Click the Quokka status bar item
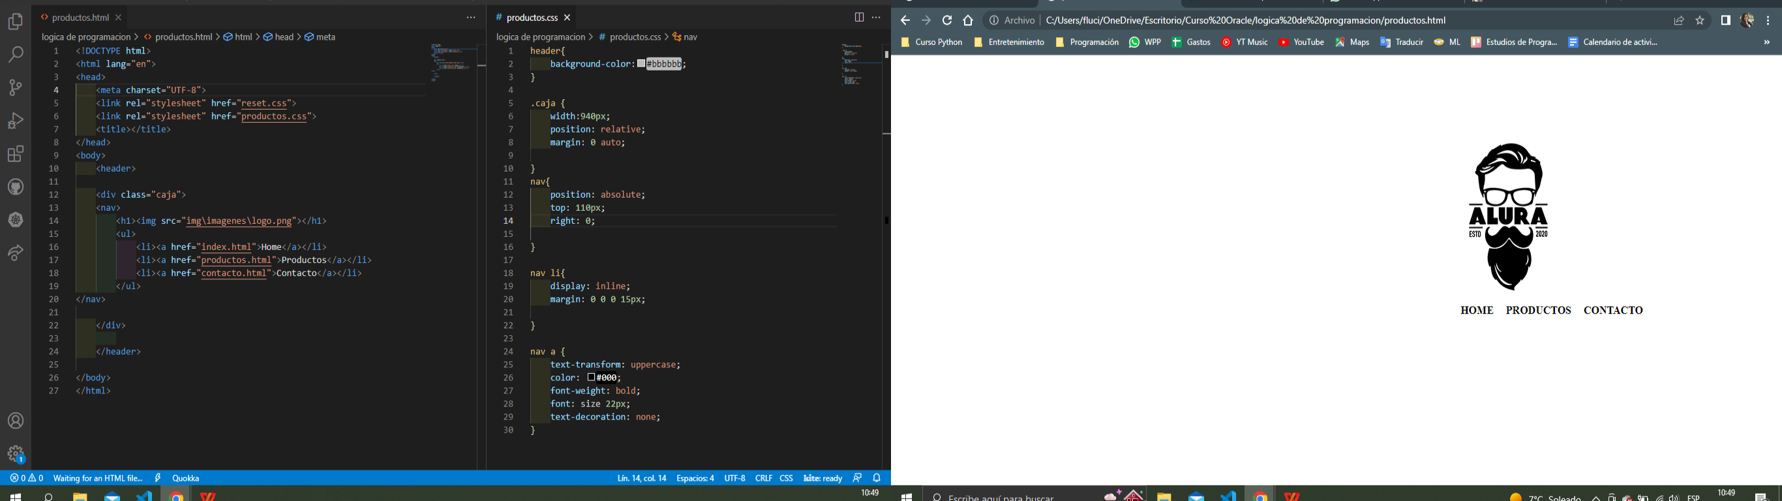The width and height of the screenshot is (1782, 501). (x=185, y=478)
